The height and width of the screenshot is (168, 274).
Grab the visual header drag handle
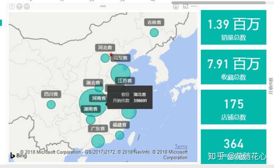(103, 6)
